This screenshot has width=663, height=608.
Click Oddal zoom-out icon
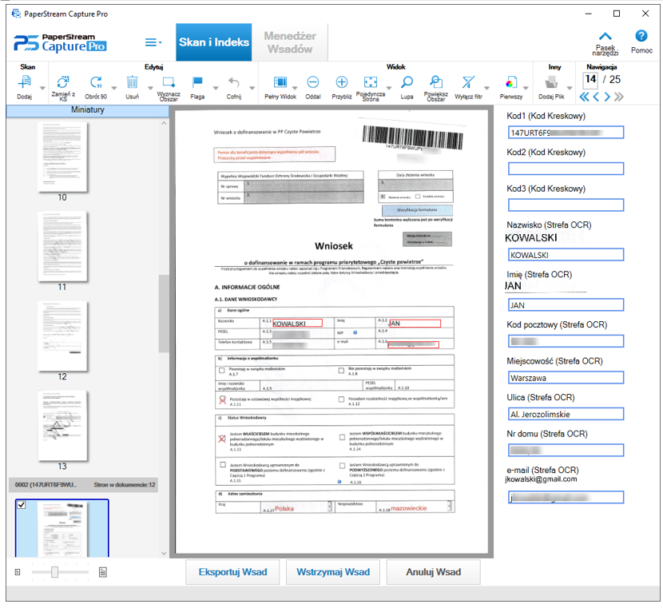click(313, 82)
